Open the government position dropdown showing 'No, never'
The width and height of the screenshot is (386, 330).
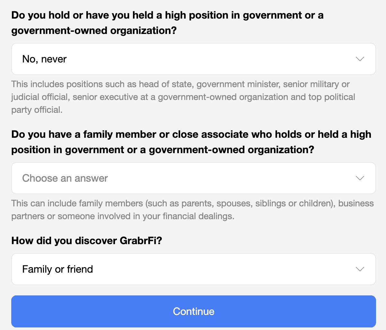193,59
